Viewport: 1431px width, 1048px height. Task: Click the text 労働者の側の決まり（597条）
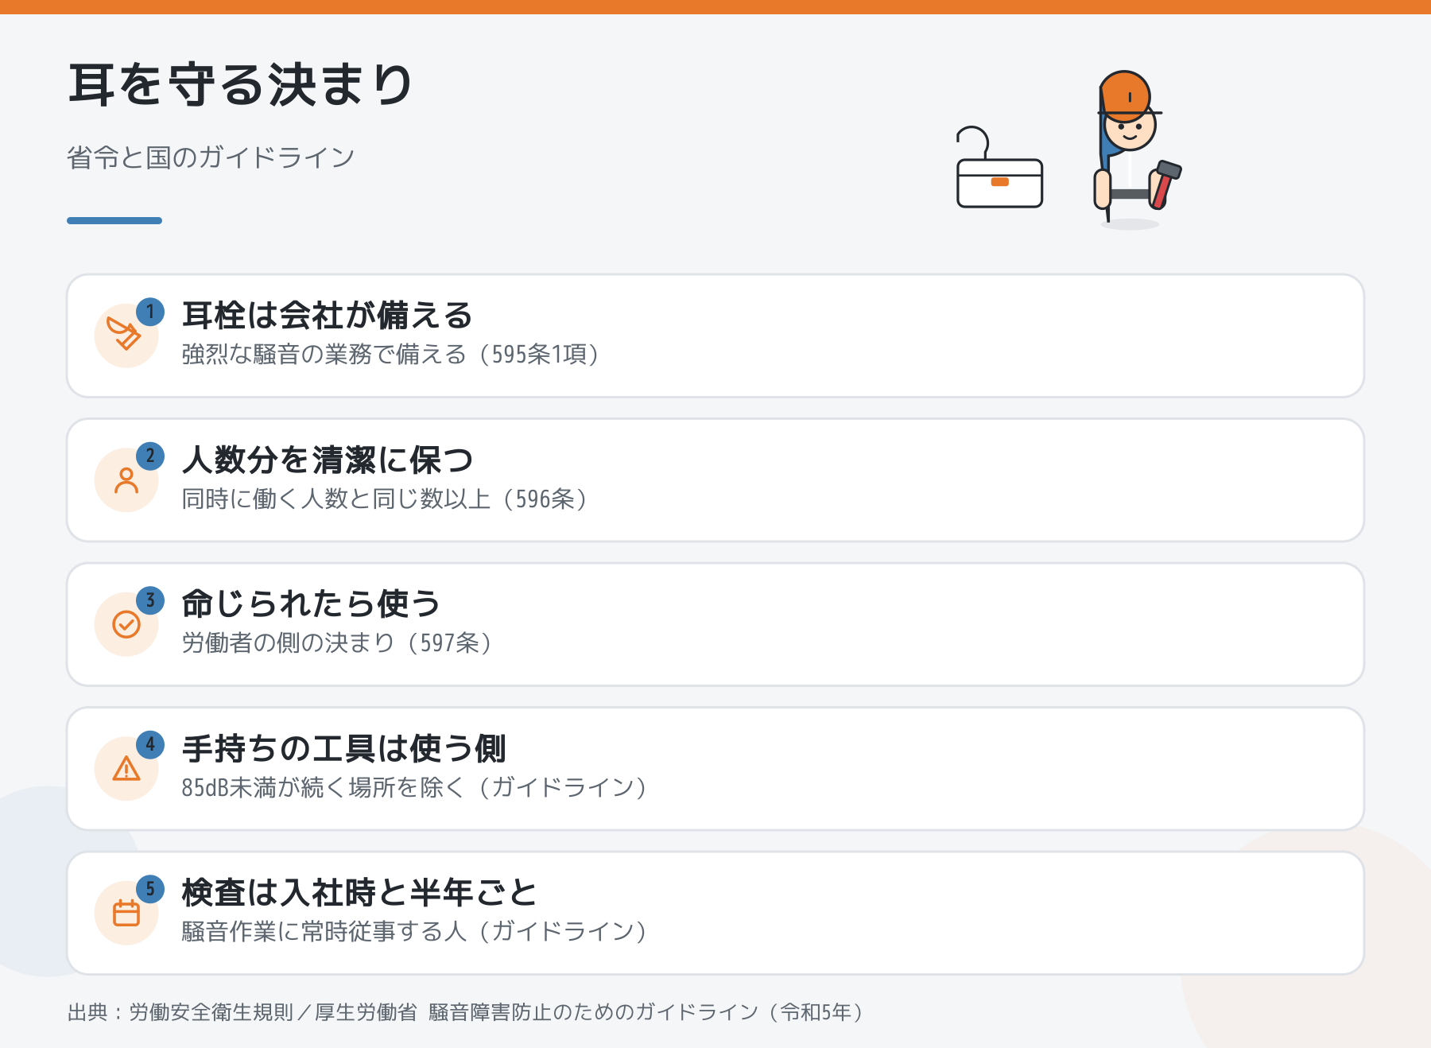pyautogui.click(x=336, y=642)
